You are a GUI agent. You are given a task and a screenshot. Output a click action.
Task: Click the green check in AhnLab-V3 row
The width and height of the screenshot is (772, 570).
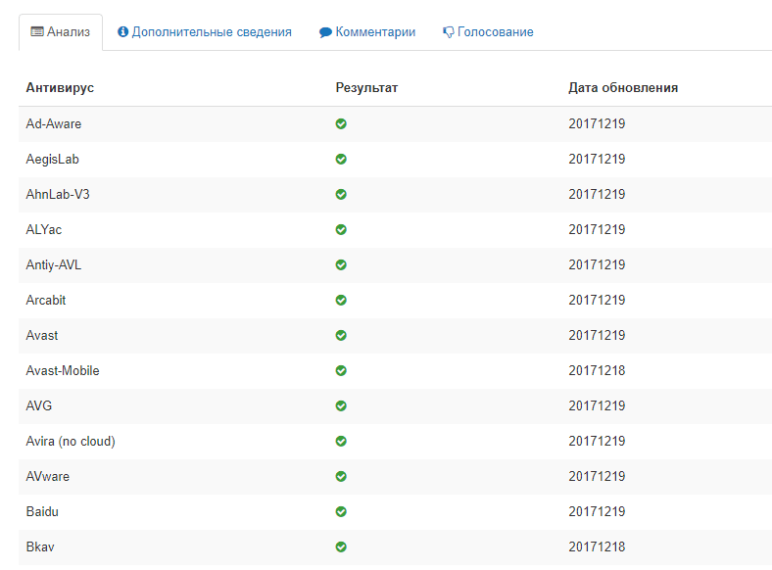[341, 195]
